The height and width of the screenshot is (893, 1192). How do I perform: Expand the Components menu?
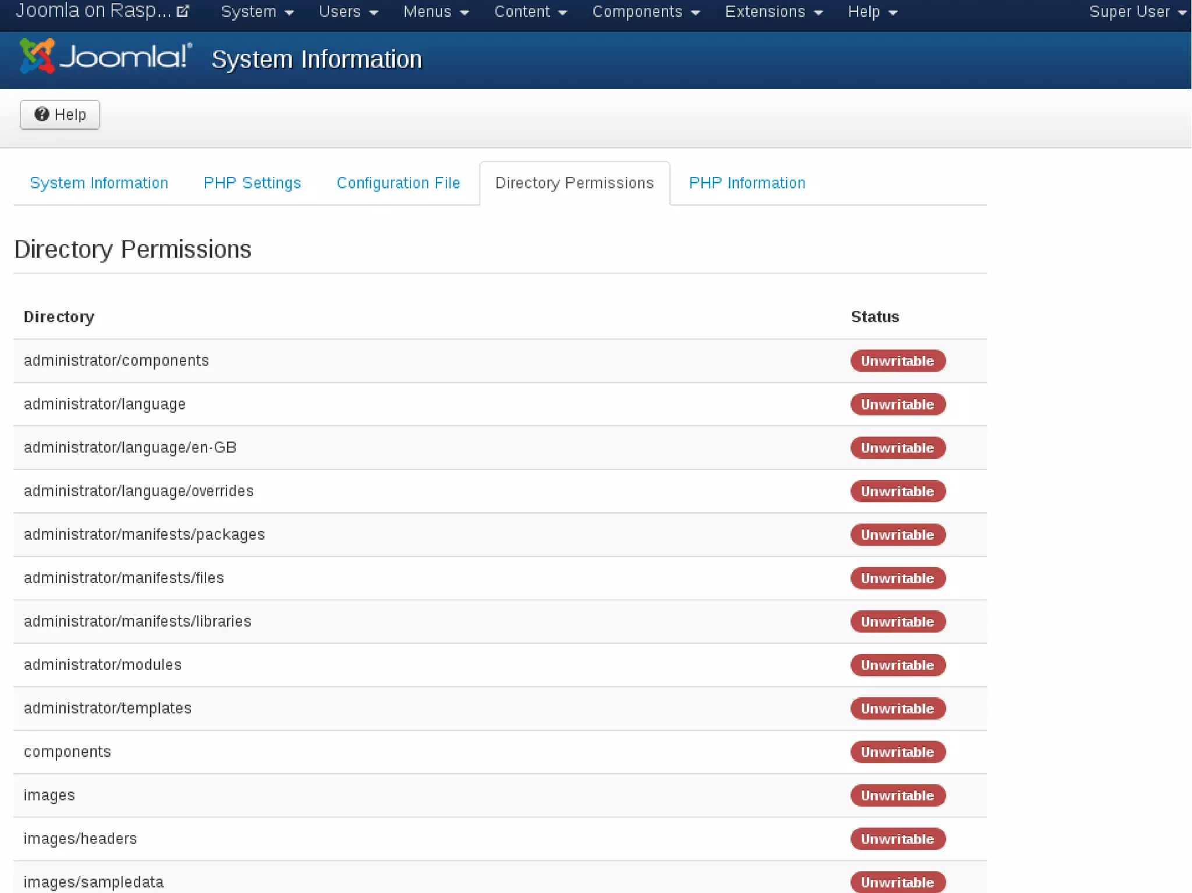[645, 12]
